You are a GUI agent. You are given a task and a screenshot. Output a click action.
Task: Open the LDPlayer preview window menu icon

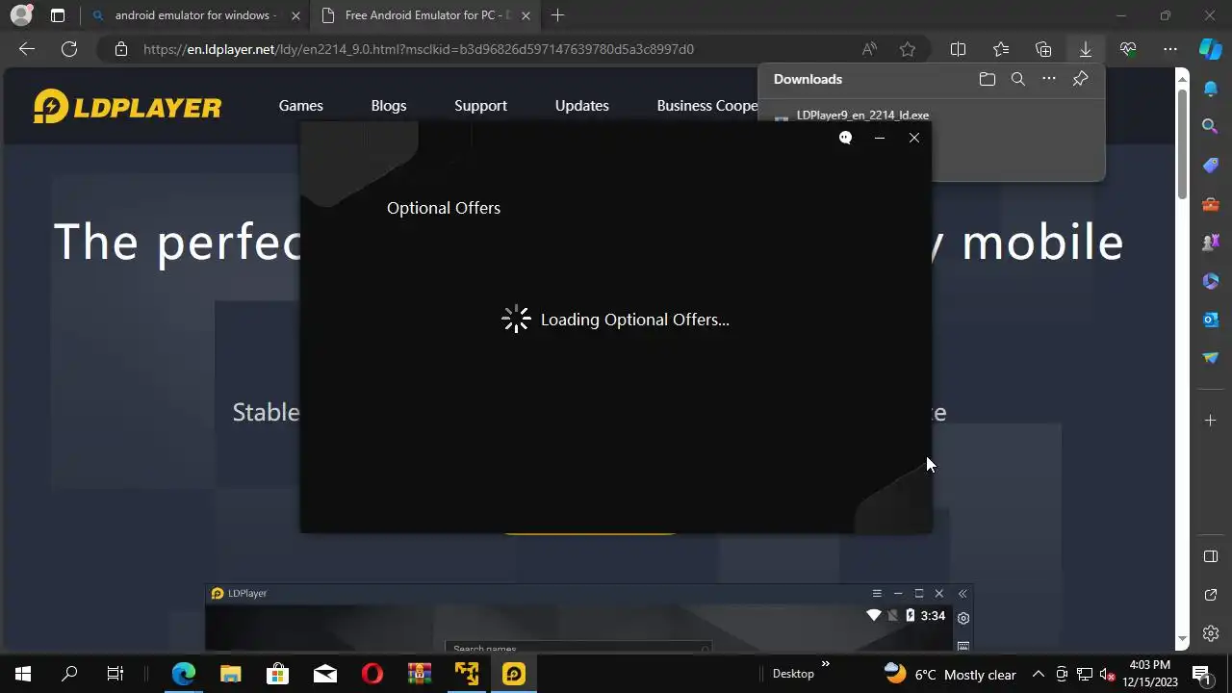876,593
